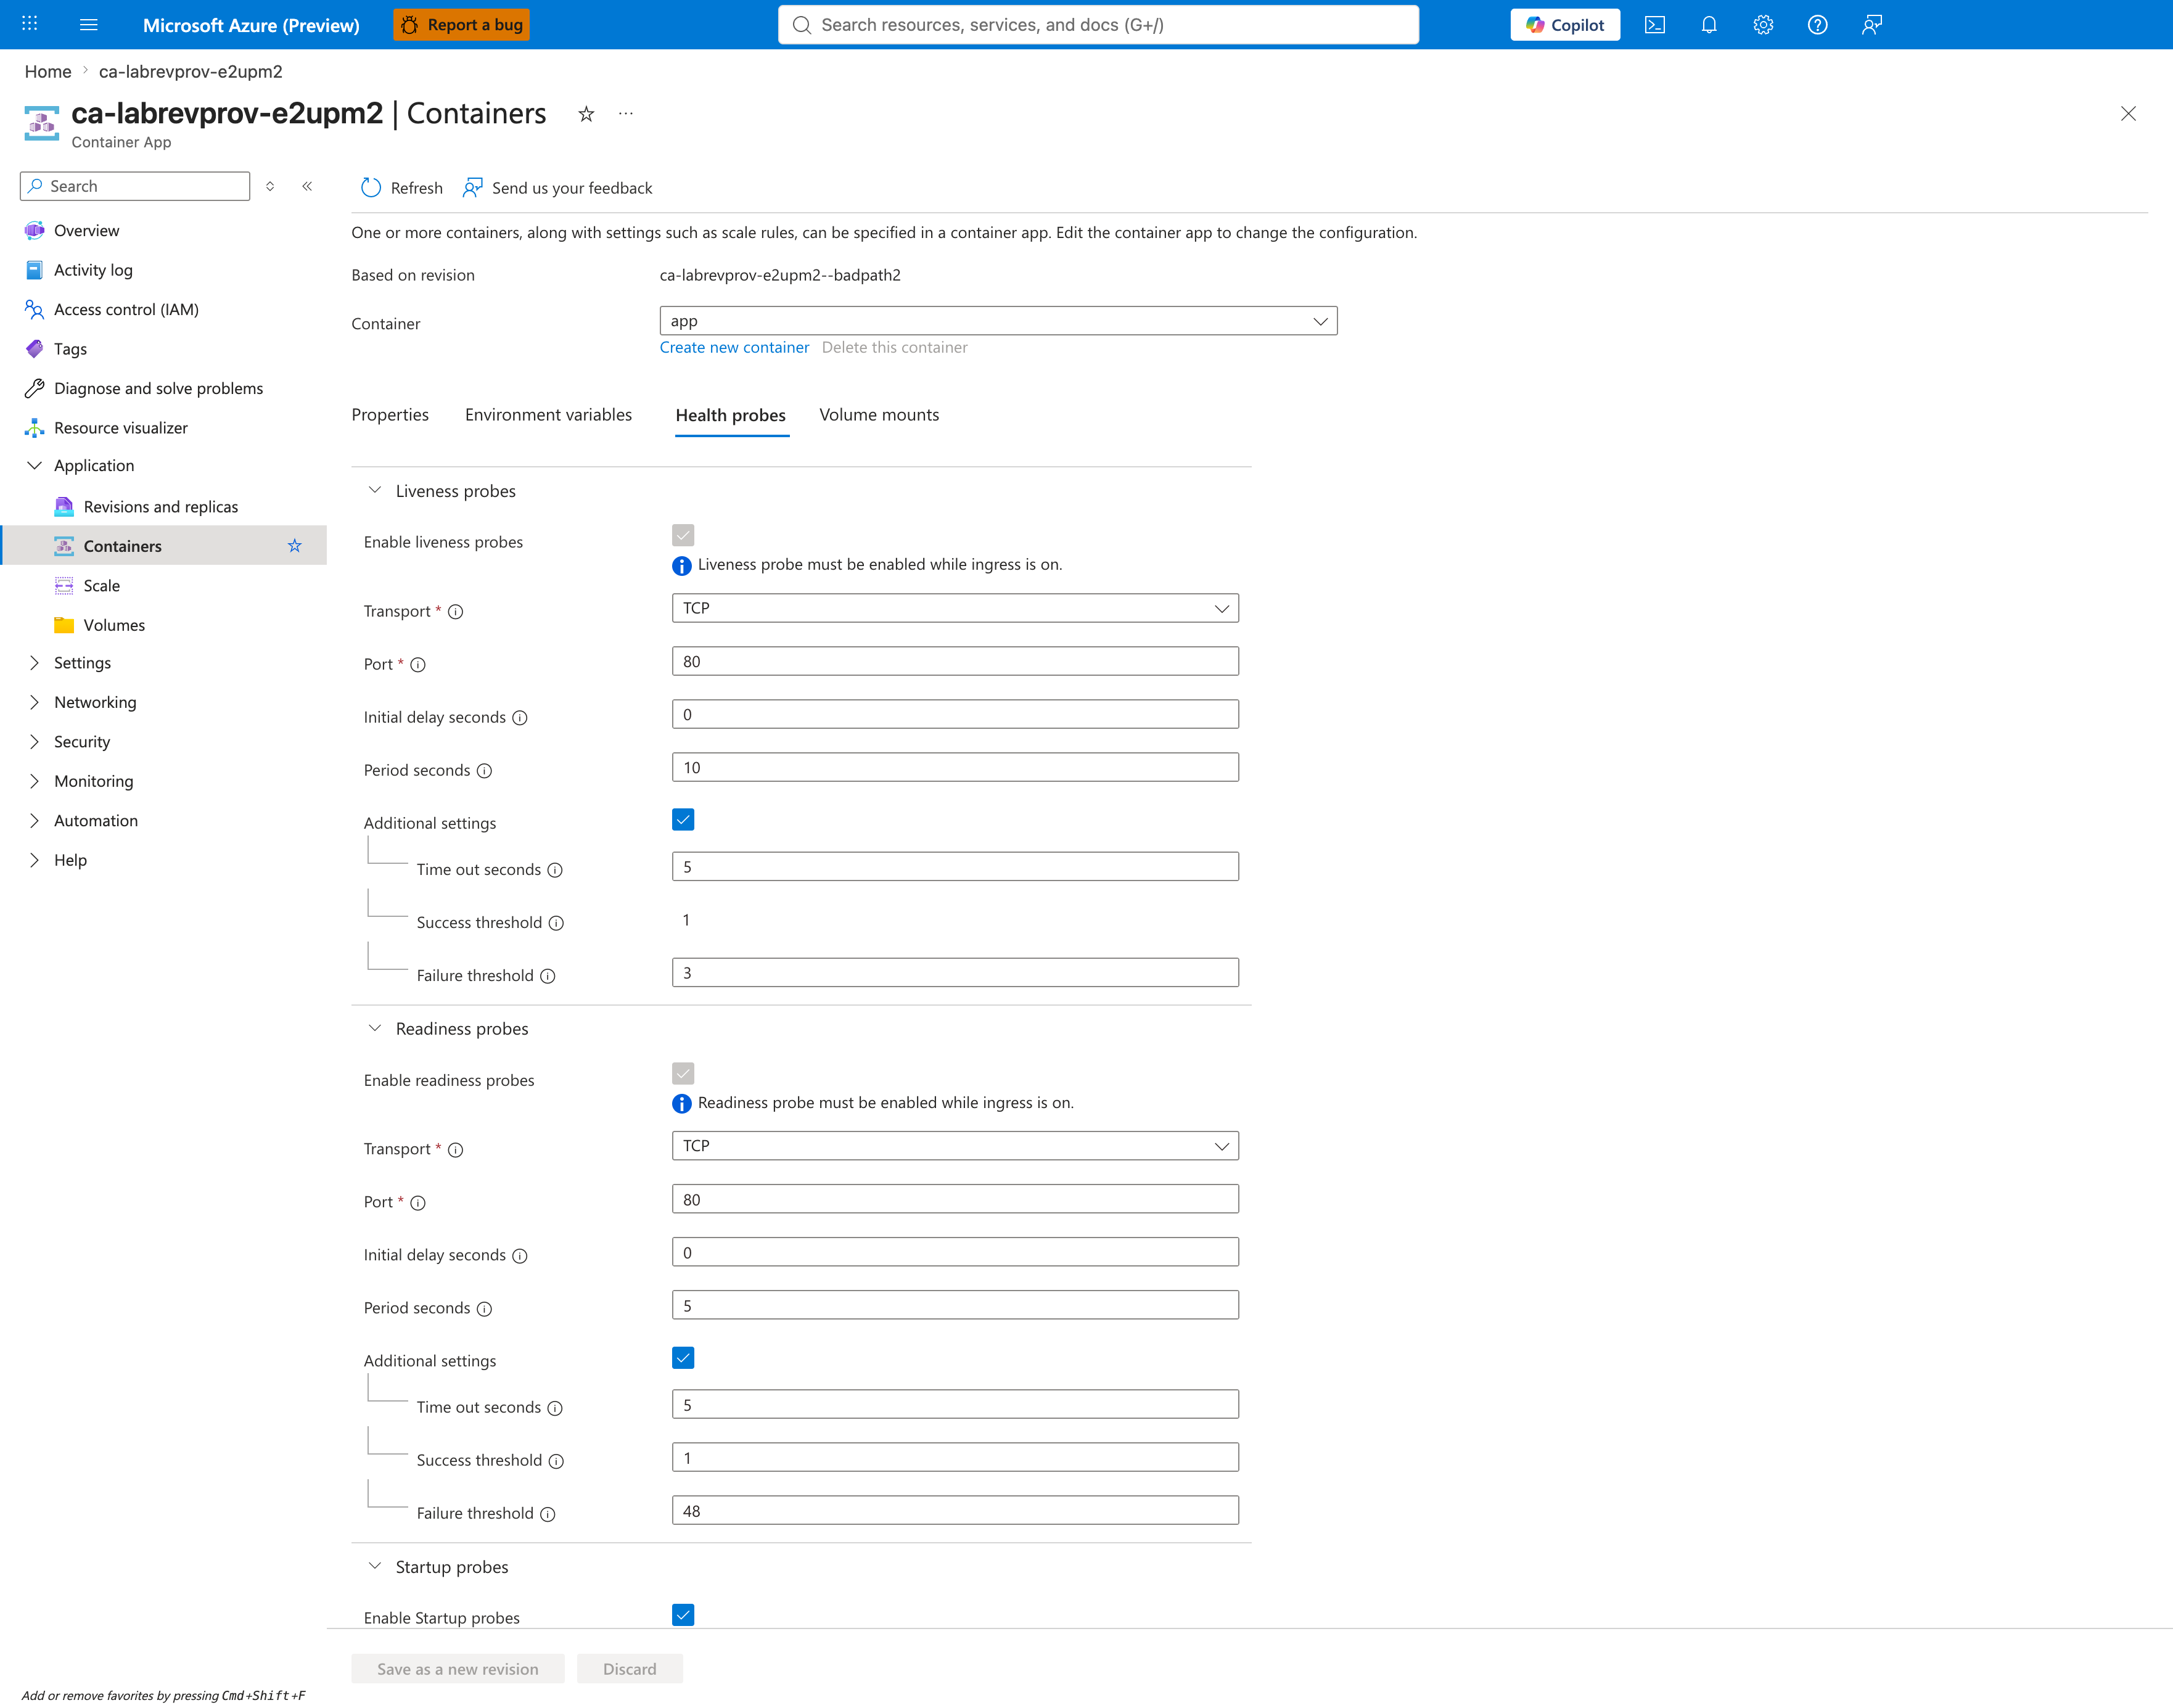Viewport: 2173px width, 1708px height.
Task: Show info for liveness Transport
Action: (456, 612)
